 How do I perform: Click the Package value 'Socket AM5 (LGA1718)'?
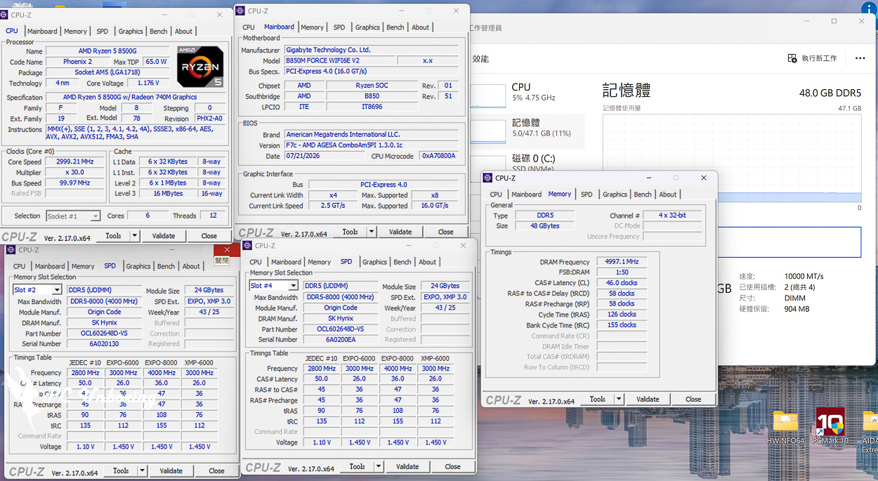[x=108, y=72]
